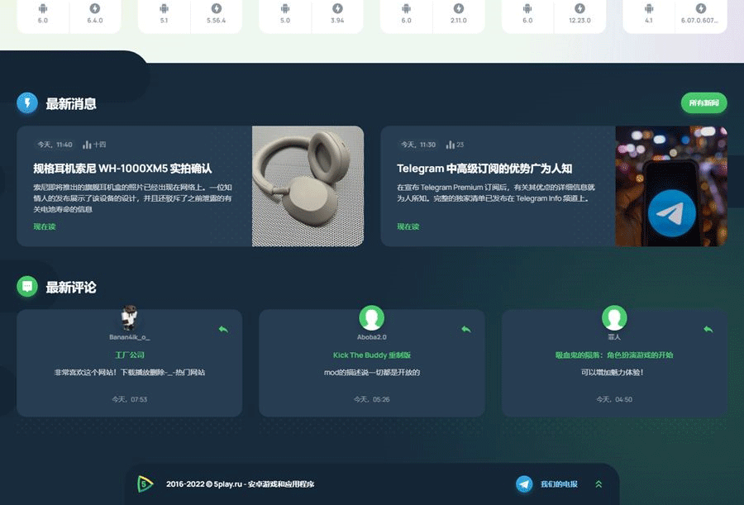Reply to Aboba2.0 comment with the arrow icon
The height and width of the screenshot is (505, 744).
coord(466,329)
